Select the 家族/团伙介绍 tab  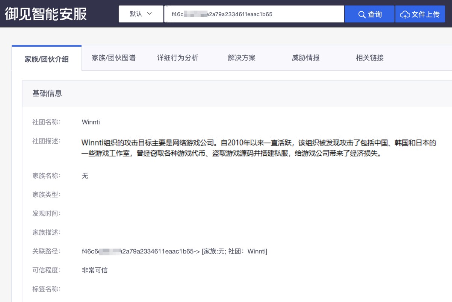(x=47, y=59)
